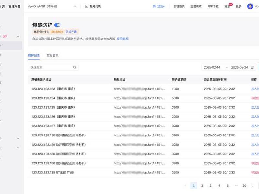Open 帐号列表 account list
Screen dimensions: 259x194
[x=93, y=6]
